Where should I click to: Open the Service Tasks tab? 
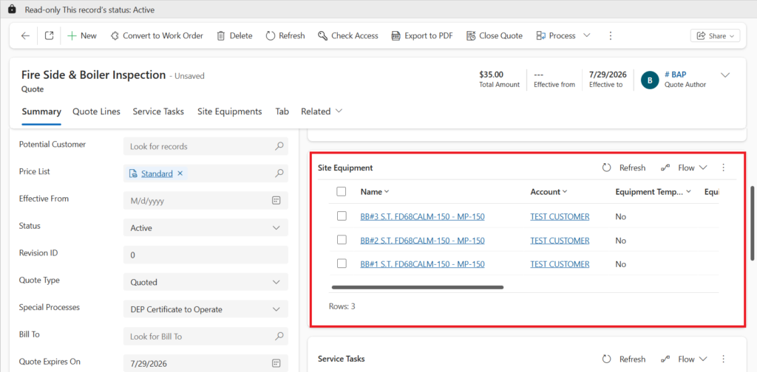(x=158, y=111)
